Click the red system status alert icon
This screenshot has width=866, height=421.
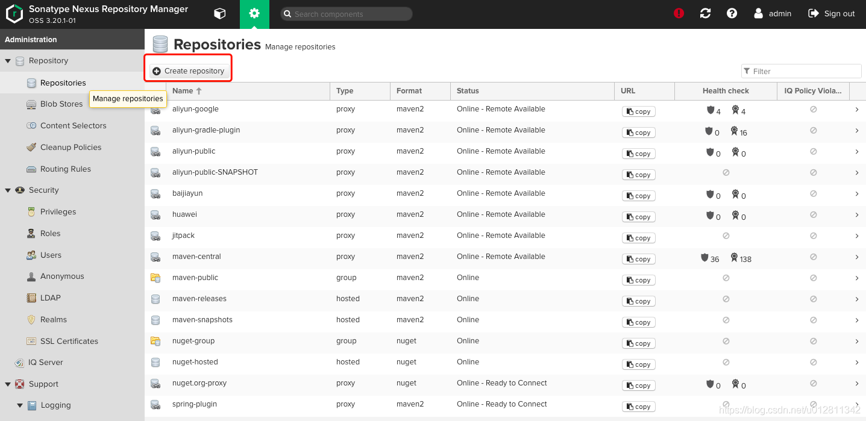(679, 13)
